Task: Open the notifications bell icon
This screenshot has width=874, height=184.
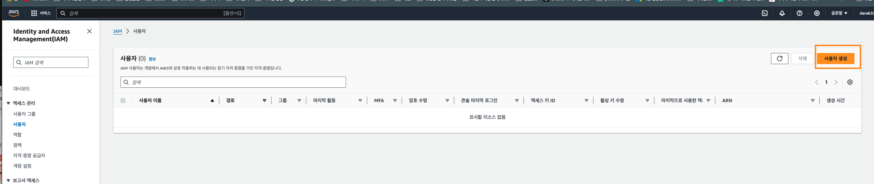Action: (782, 13)
